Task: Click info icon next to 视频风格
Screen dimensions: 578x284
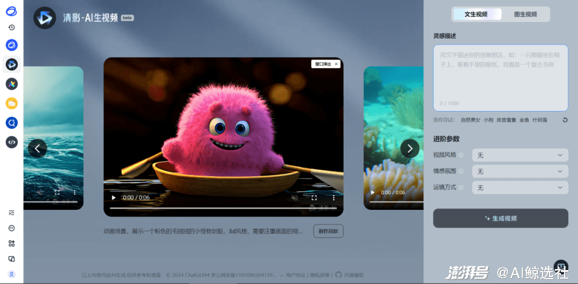Action: tap(461, 155)
